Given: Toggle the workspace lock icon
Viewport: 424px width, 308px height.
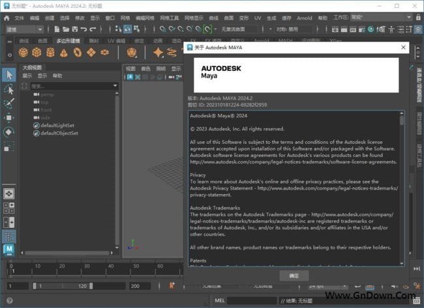Looking at the screenshot, I should pos(418,18).
